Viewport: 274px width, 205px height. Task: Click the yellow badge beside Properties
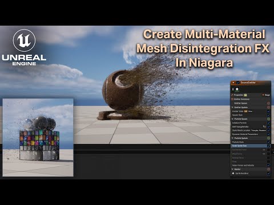click(x=245, y=95)
